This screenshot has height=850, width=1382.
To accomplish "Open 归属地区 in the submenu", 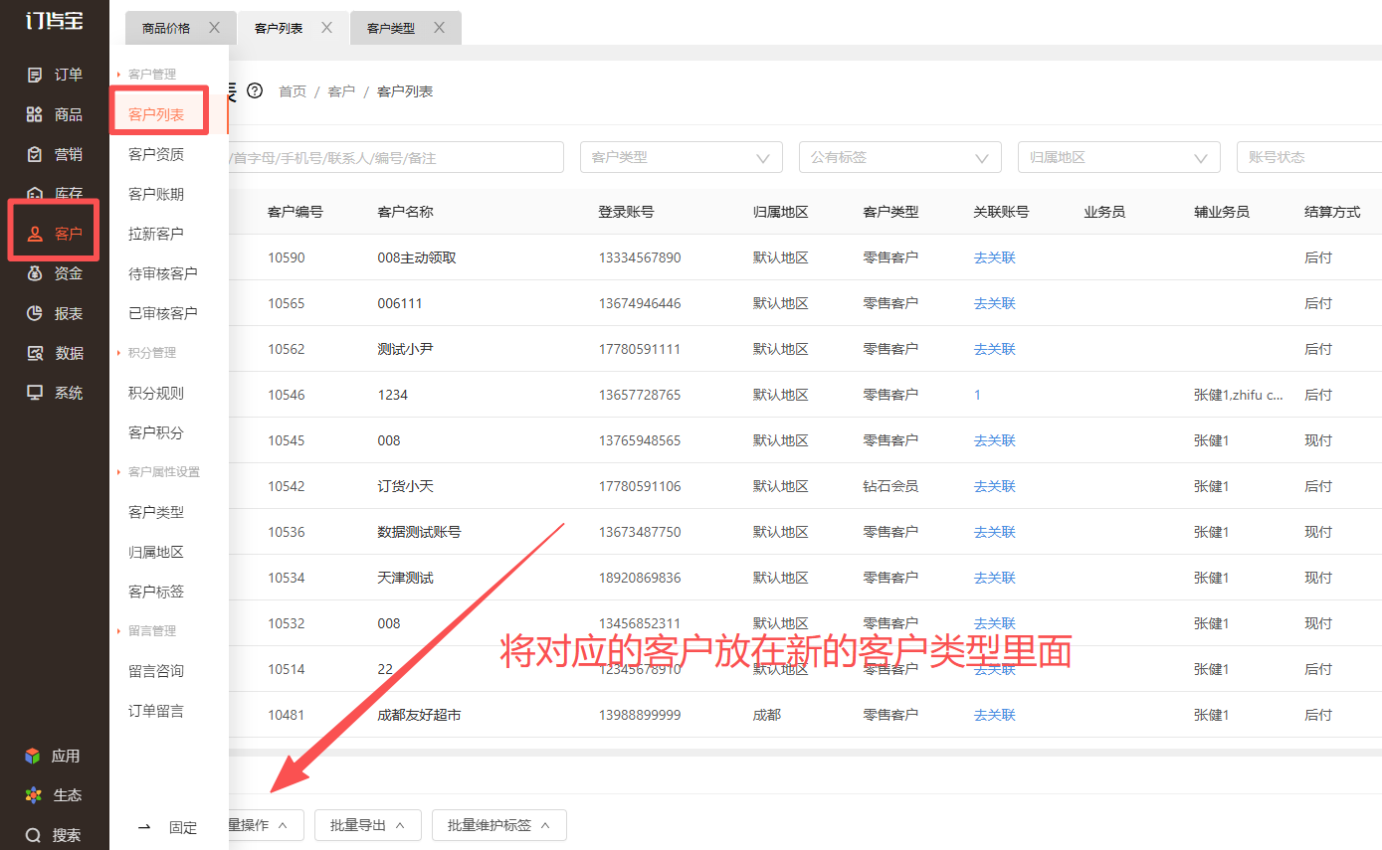I will [156, 552].
